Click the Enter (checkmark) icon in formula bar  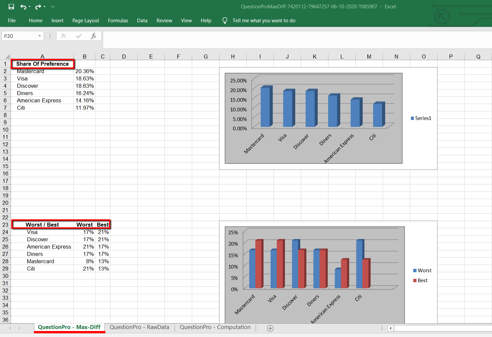(x=79, y=36)
